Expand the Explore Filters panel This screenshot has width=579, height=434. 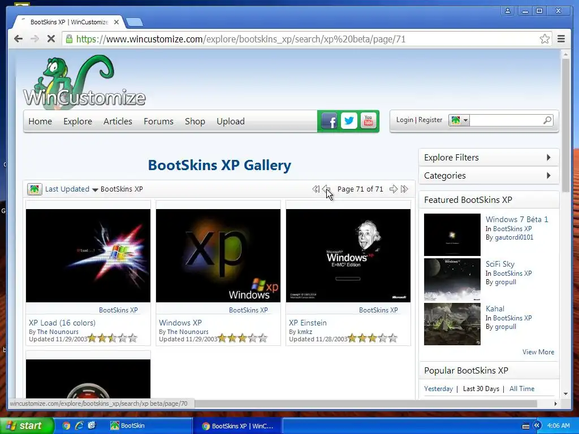[x=489, y=157]
